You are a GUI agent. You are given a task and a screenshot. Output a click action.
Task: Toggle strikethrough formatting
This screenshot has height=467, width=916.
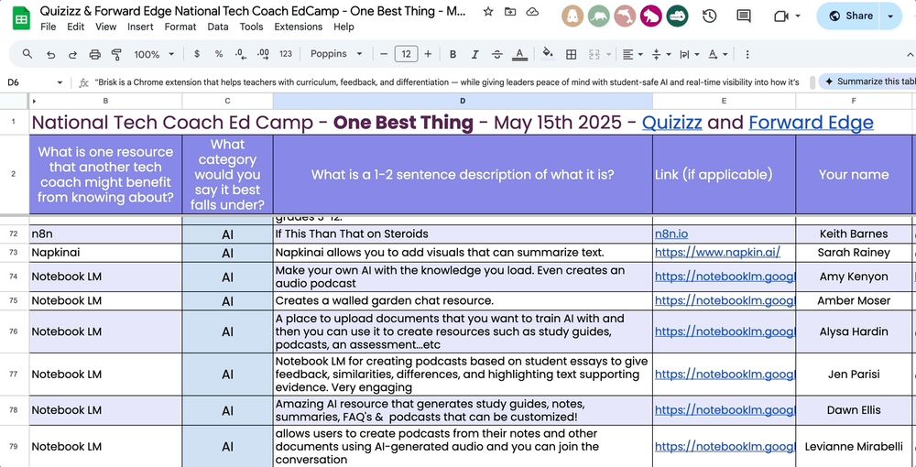point(497,54)
